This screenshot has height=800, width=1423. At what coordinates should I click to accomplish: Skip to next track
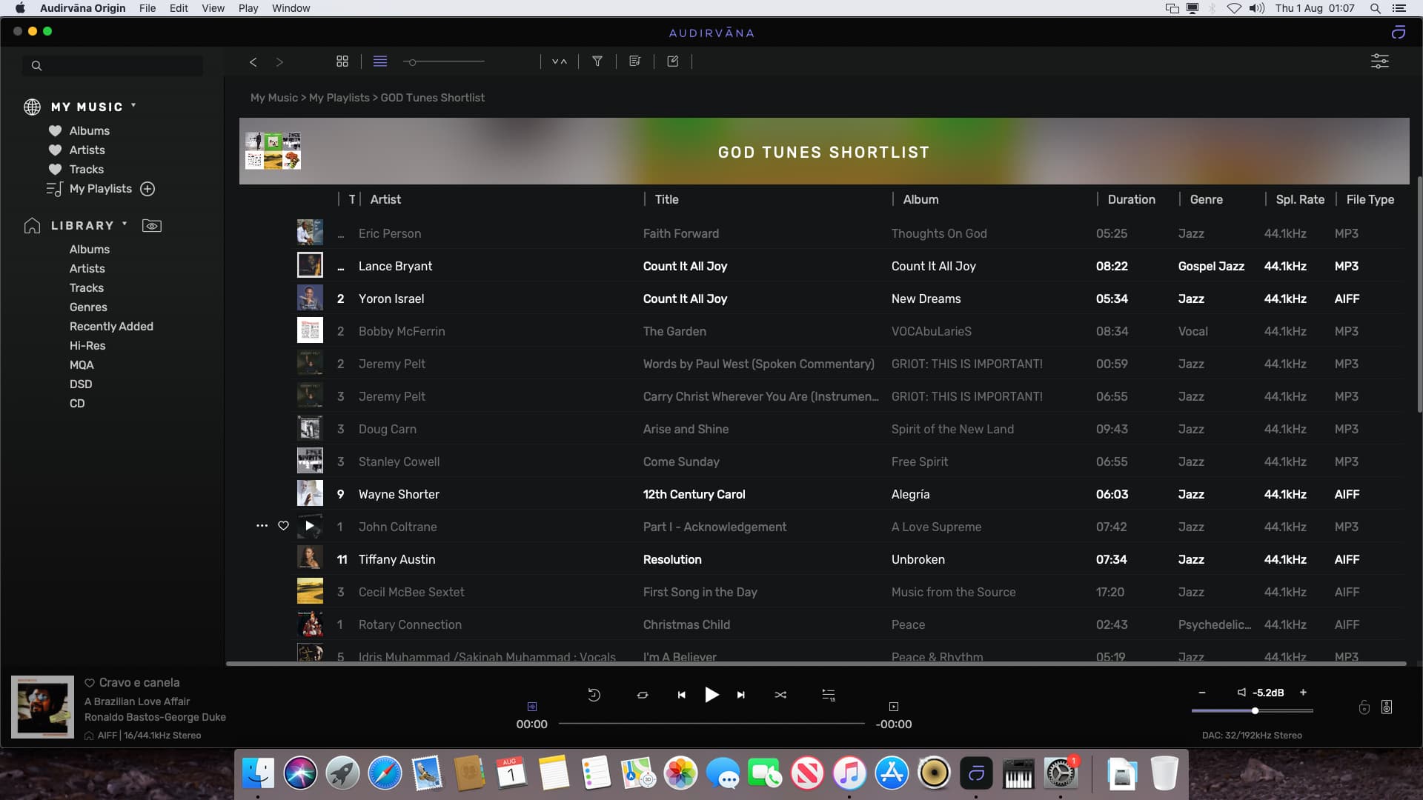point(740,695)
